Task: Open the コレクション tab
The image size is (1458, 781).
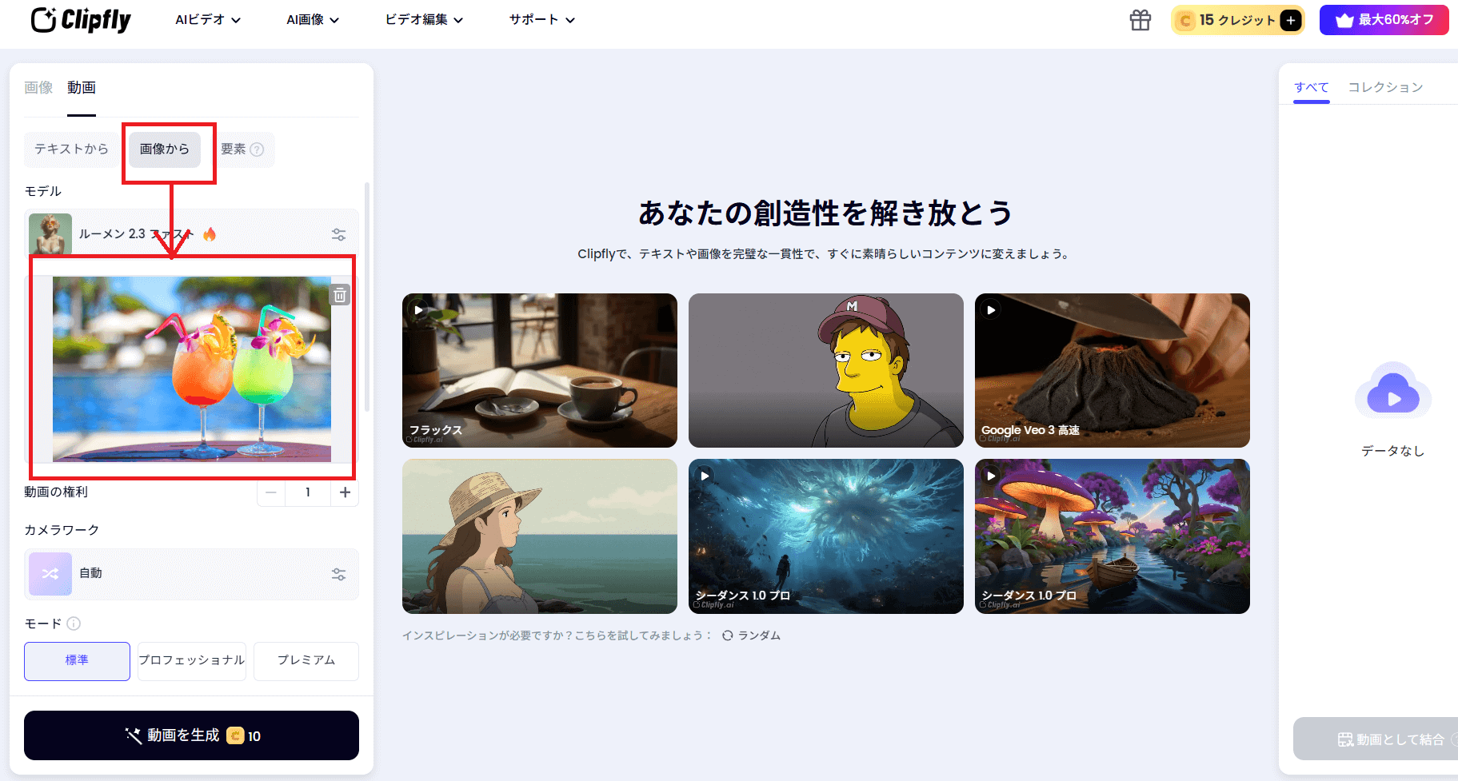Action: coord(1385,86)
